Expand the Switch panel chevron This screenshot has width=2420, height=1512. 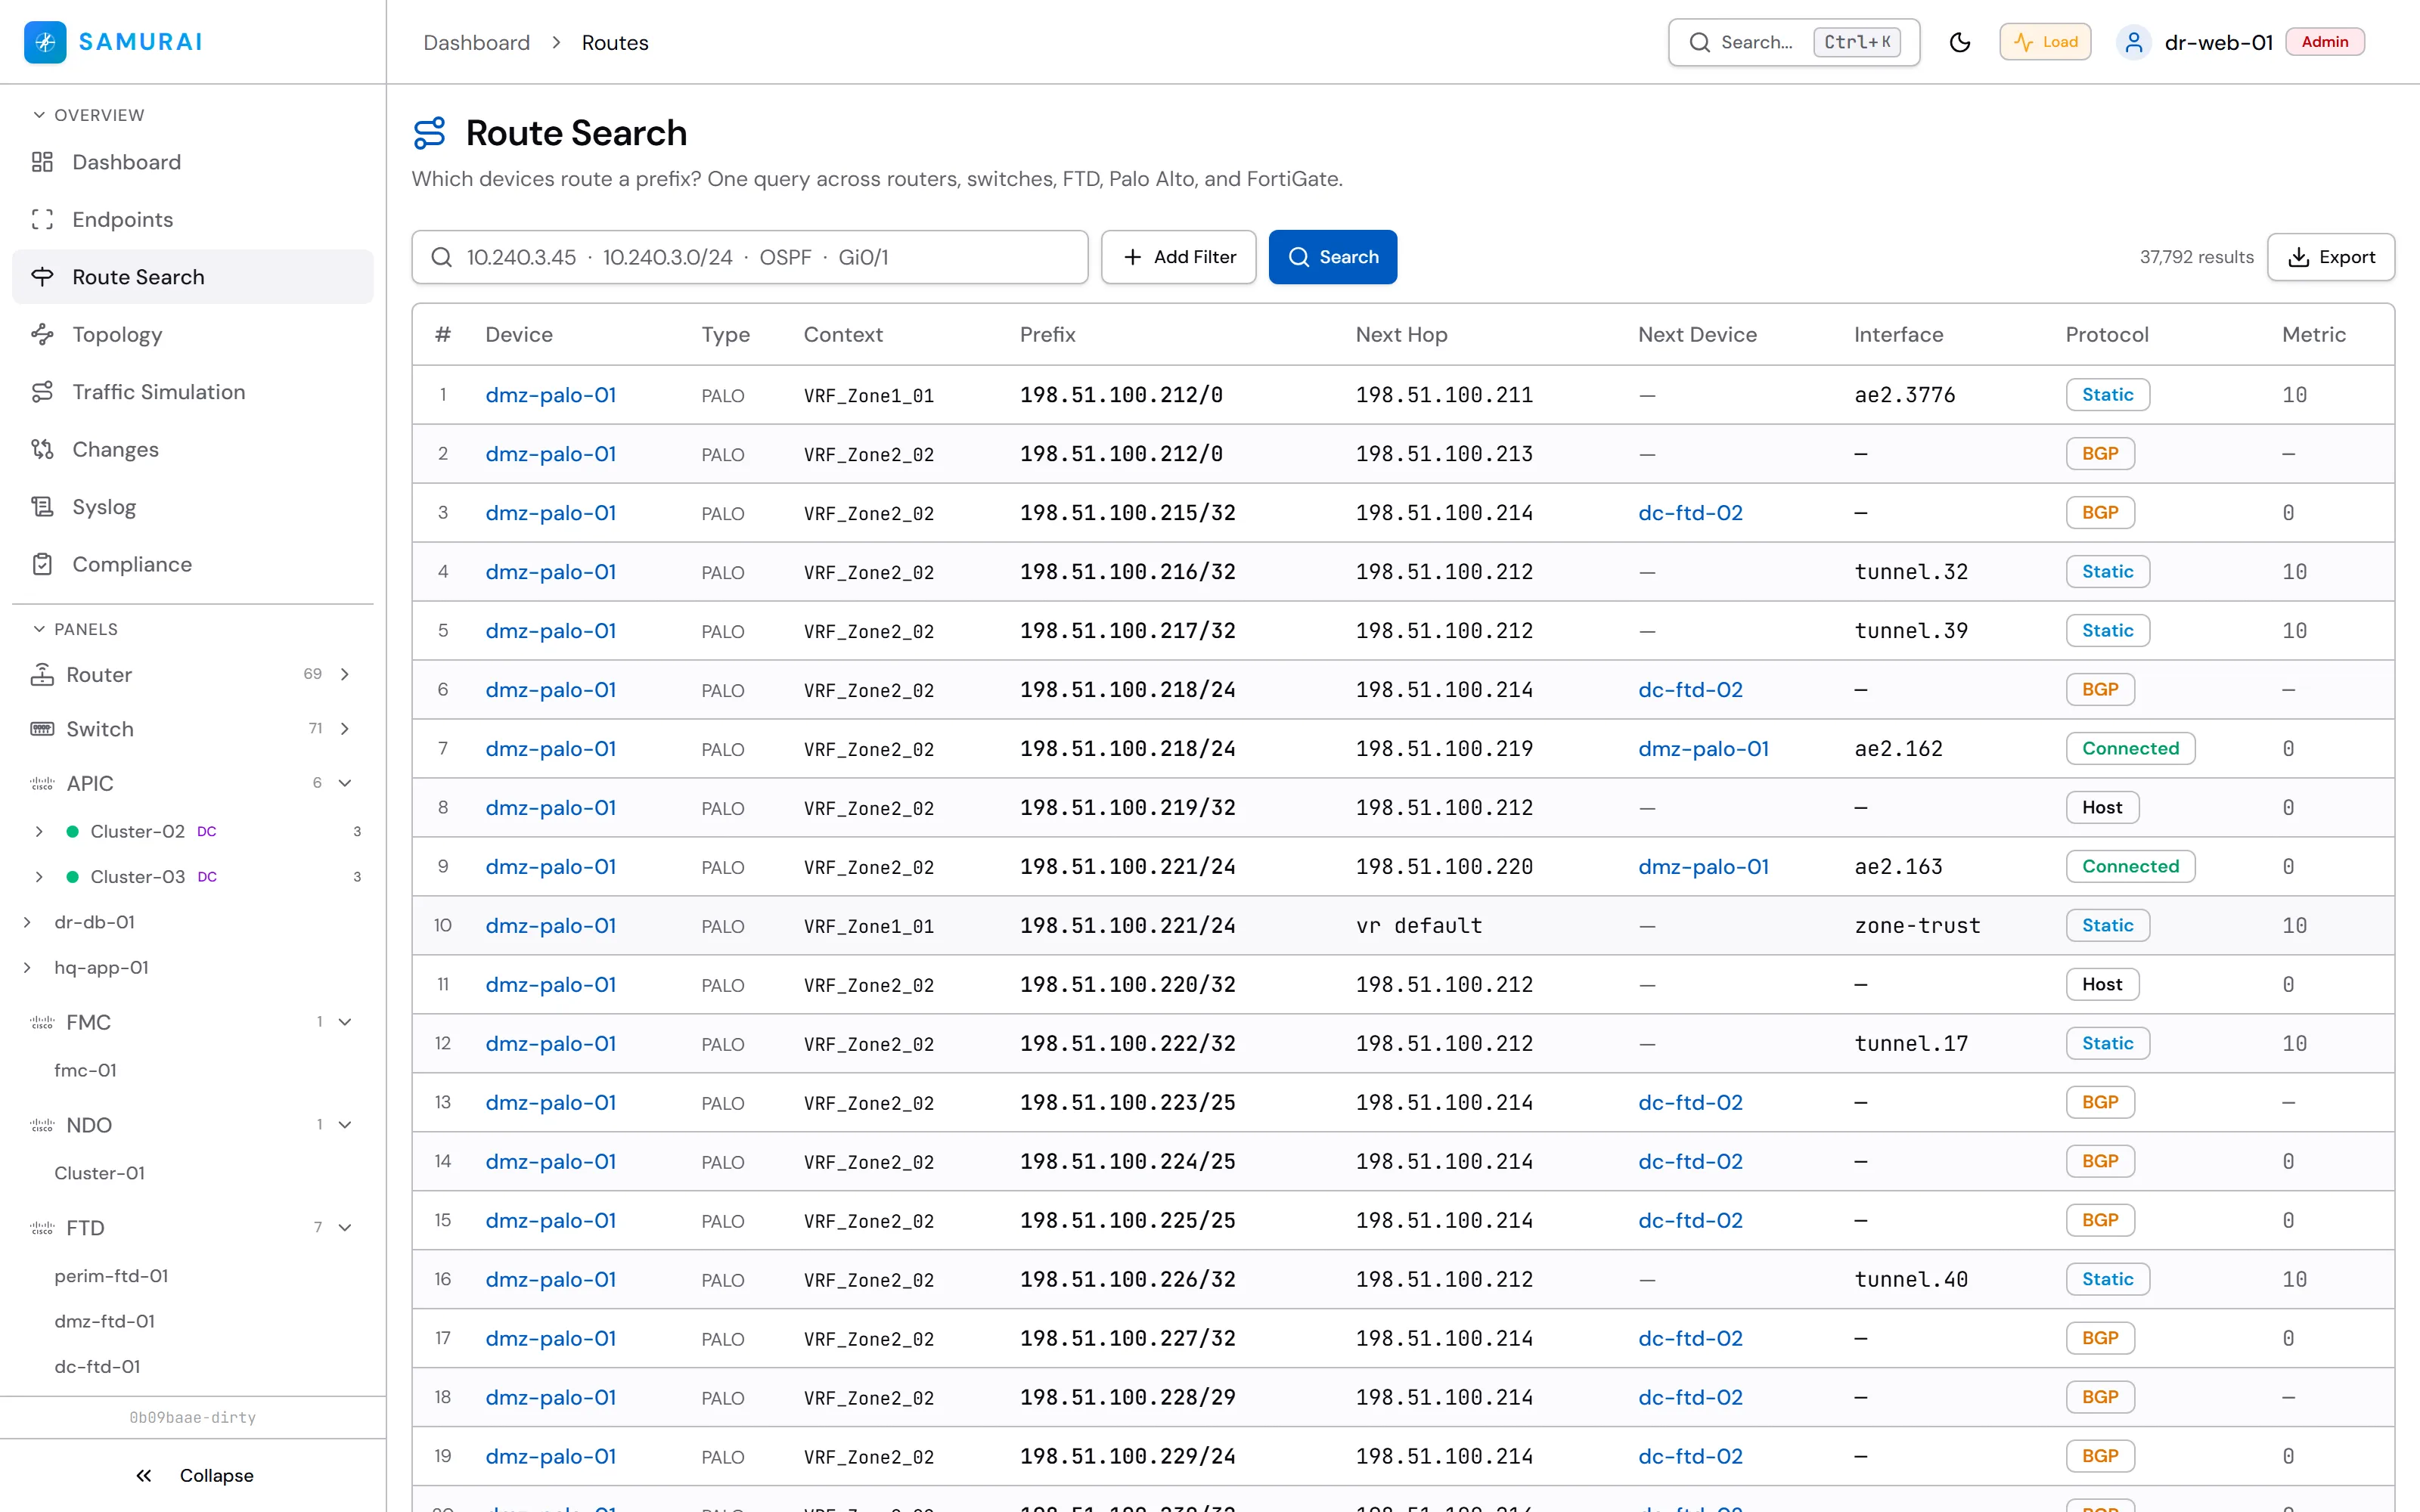tap(345, 729)
